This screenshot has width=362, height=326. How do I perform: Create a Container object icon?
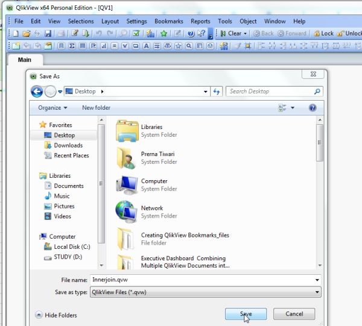tap(200, 46)
